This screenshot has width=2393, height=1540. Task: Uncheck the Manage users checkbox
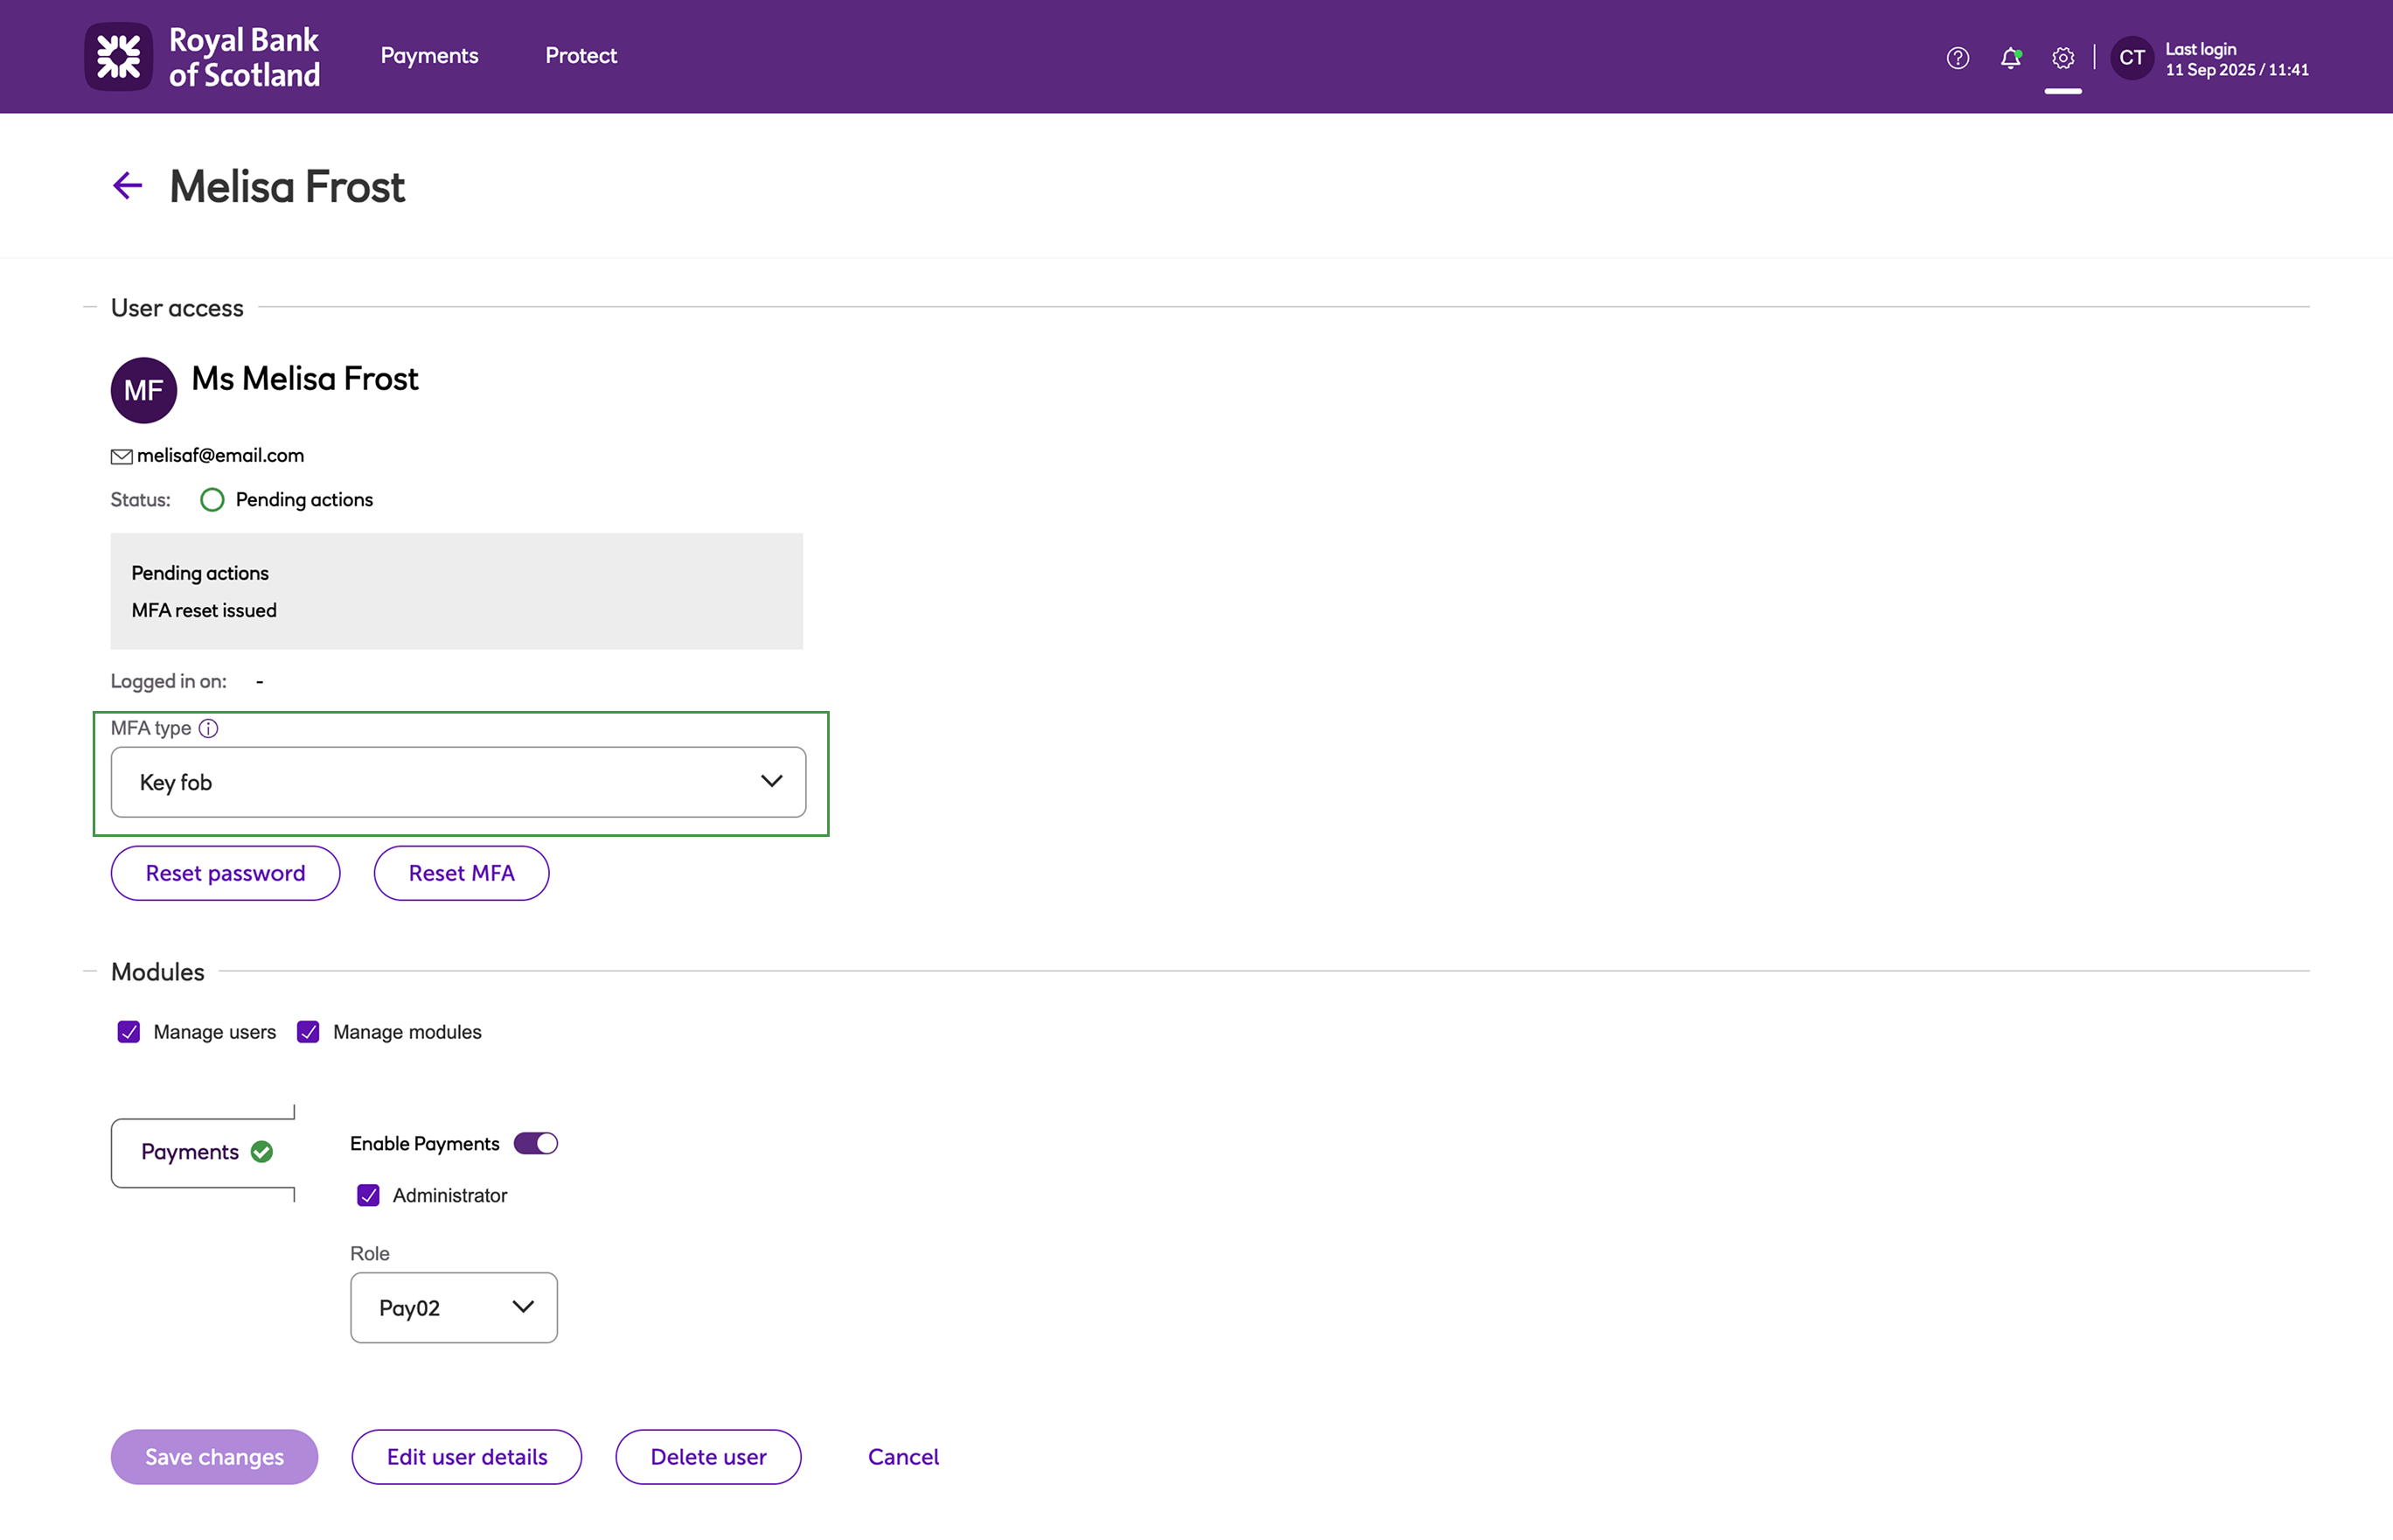[x=129, y=1032]
